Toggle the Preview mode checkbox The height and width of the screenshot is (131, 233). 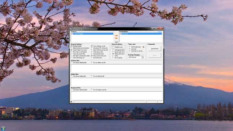[x=71, y=46]
